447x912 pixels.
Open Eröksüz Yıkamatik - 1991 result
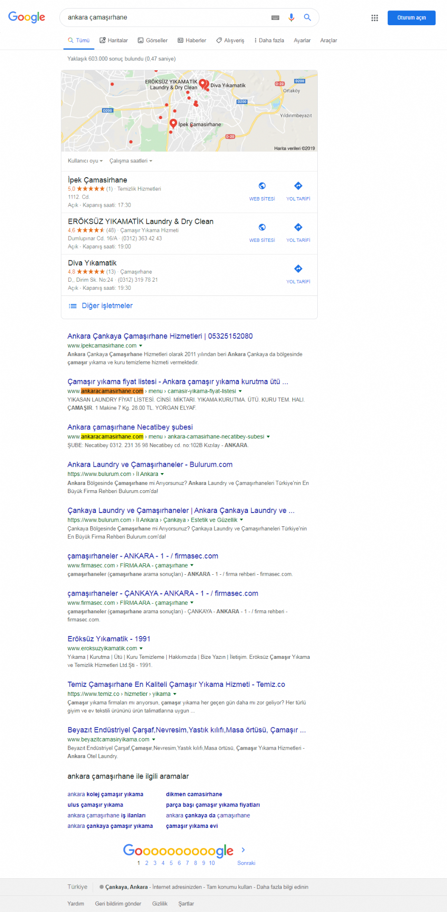tap(109, 639)
